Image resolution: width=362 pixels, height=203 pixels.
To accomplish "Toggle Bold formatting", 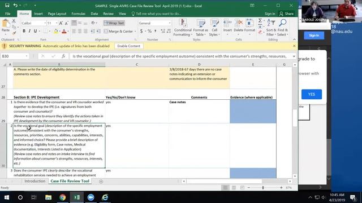I will click(x=24, y=31).
